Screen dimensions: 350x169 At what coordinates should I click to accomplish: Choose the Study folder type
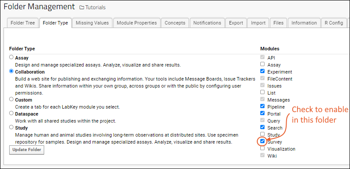pyautogui.click(x=11, y=127)
